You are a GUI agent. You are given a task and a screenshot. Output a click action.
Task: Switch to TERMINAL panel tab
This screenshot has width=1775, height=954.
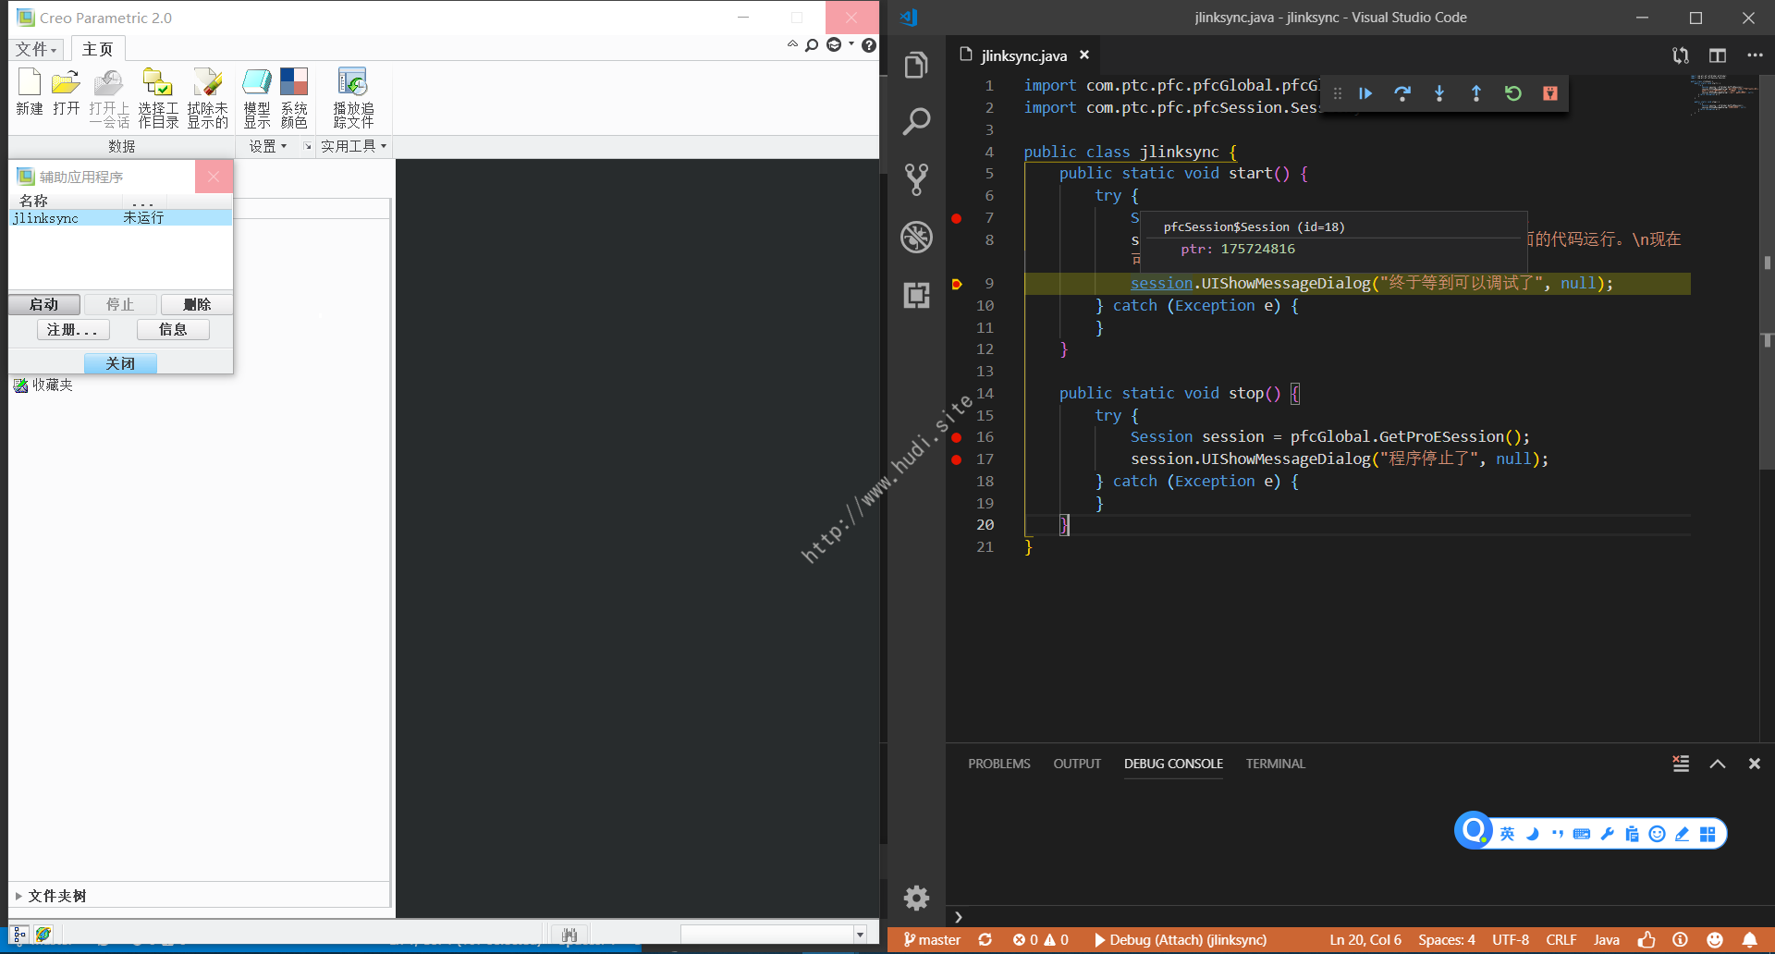1275,764
